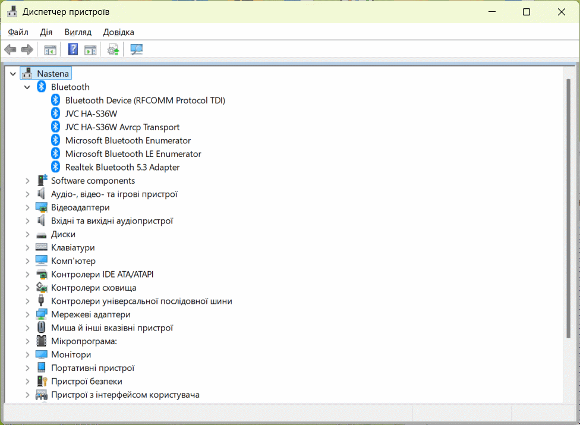This screenshot has width=580, height=425.
Task: Click the Update driver toolbar icon
Action: (x=113, y=49)
